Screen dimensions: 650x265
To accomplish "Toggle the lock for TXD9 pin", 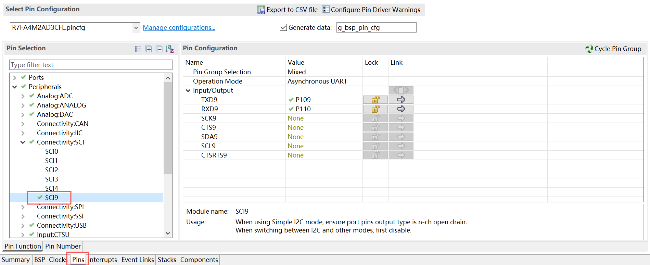I will coord(375,100).
